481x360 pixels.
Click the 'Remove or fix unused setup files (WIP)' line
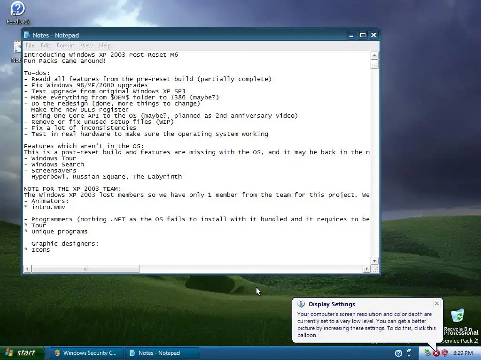coord(99,122)
